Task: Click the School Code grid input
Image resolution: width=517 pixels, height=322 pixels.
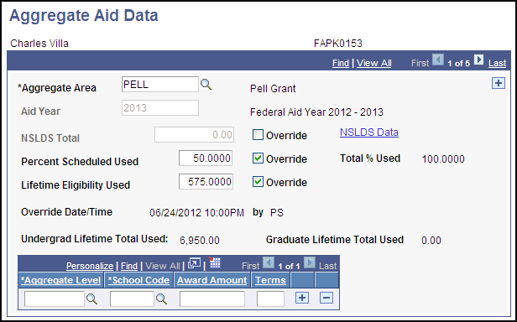Action: click(x=132, y=299)
